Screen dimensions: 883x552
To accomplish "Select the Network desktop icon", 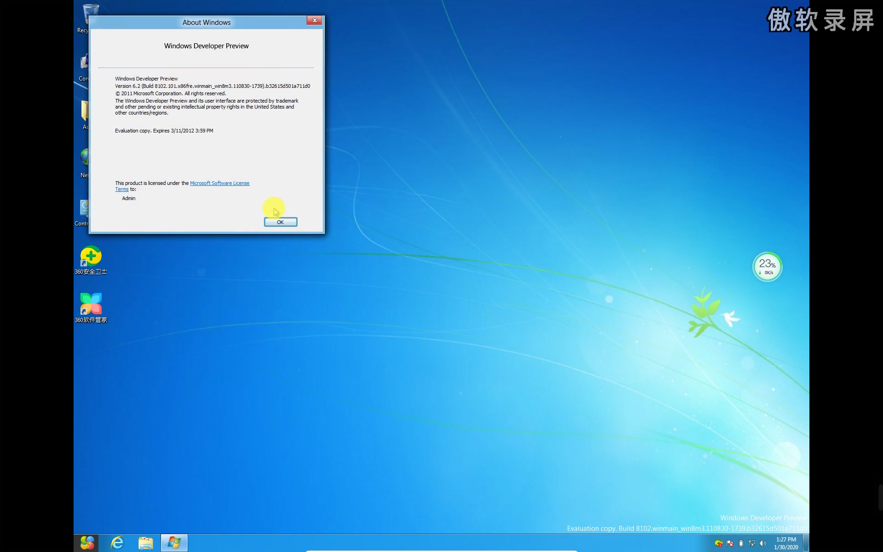I will click(84, 163).
